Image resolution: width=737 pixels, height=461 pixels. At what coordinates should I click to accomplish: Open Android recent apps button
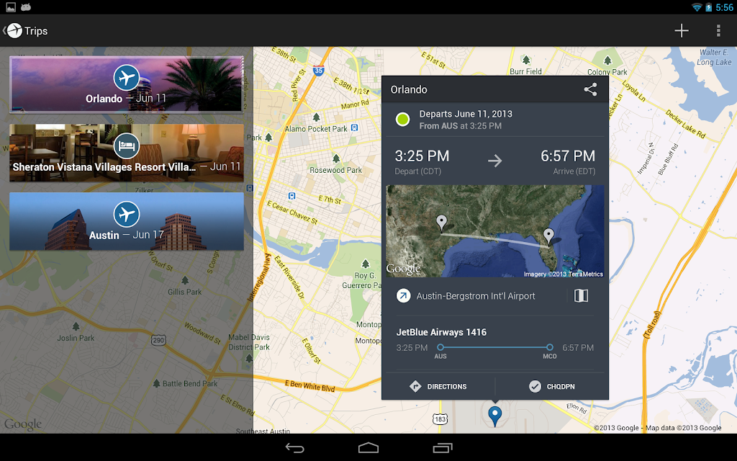tap(443, 447)
